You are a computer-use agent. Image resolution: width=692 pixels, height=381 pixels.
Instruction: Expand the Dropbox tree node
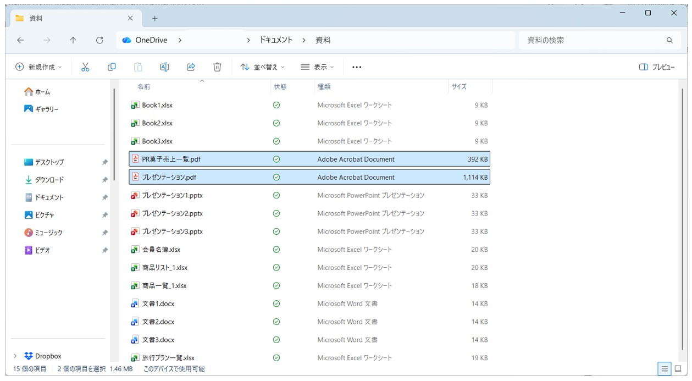pyautogui.click(x=15, y=356)
